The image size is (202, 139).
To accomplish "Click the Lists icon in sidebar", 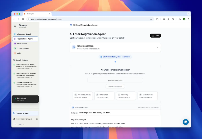I will click(x=15, y=53).
